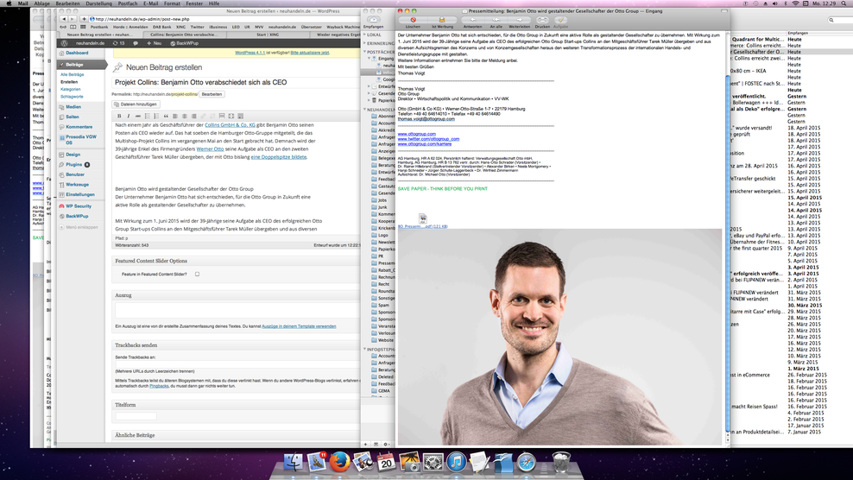Click the post title input field

tap(236, 82)
